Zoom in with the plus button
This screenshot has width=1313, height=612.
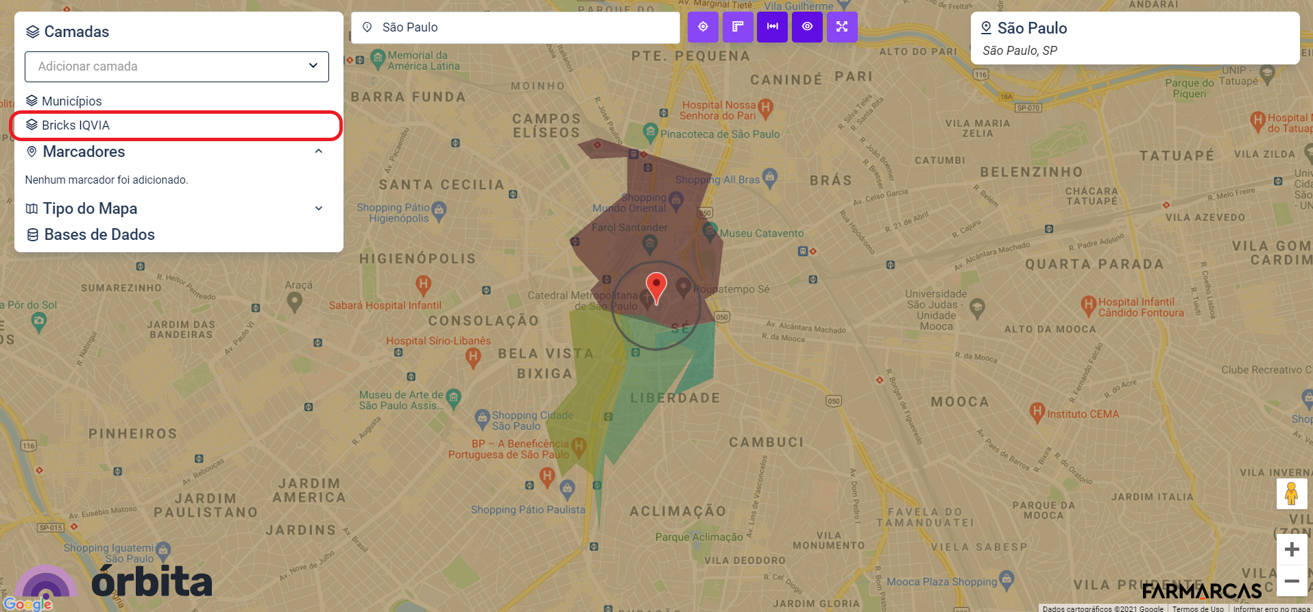click(1292, 550)
